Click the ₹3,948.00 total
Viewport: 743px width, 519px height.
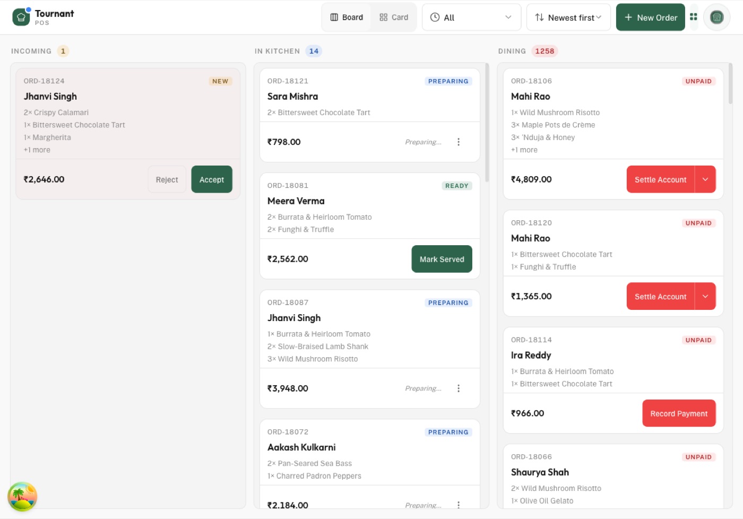pyautogui.click(x=288, y=388)
